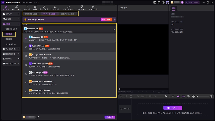This screenshot has height=121, width=215.
Task: Switch to 画像スタイル変換 tab
Action: pyautogui.click(x=68, y=14)
